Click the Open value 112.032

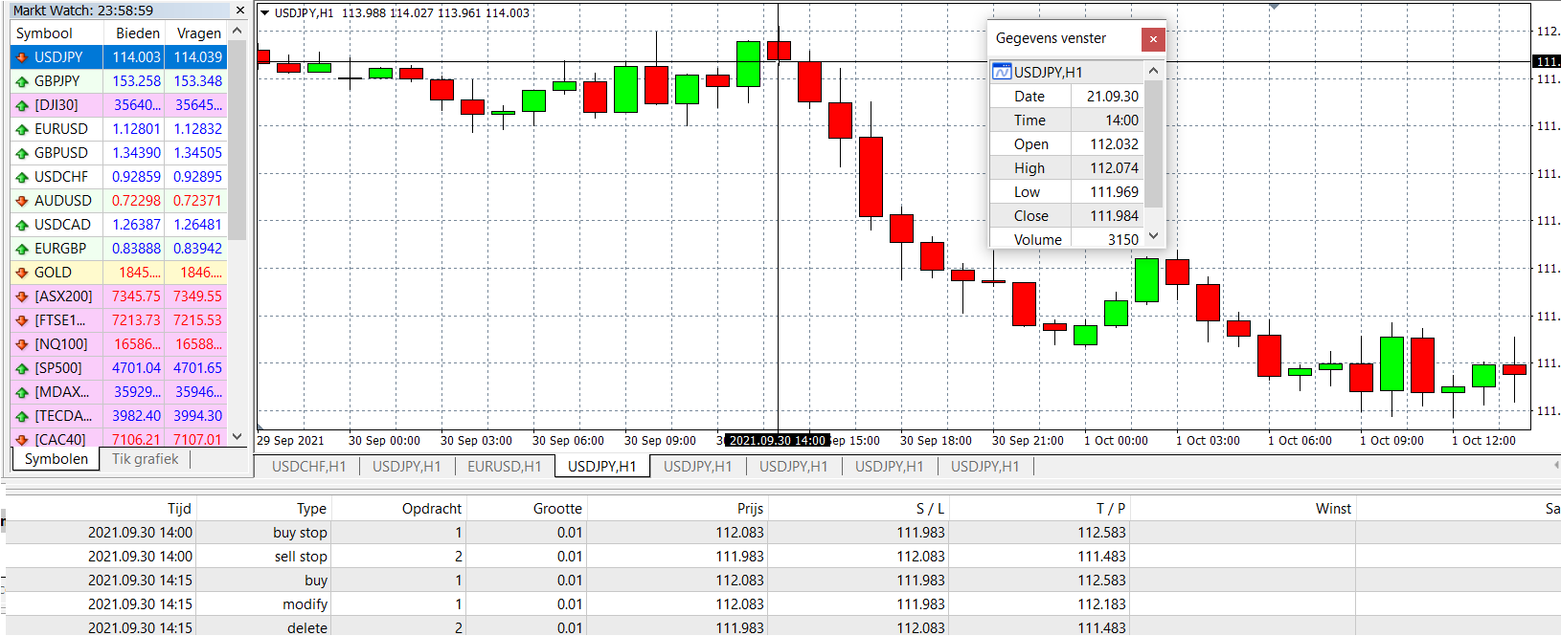[x=1114, y=144]
